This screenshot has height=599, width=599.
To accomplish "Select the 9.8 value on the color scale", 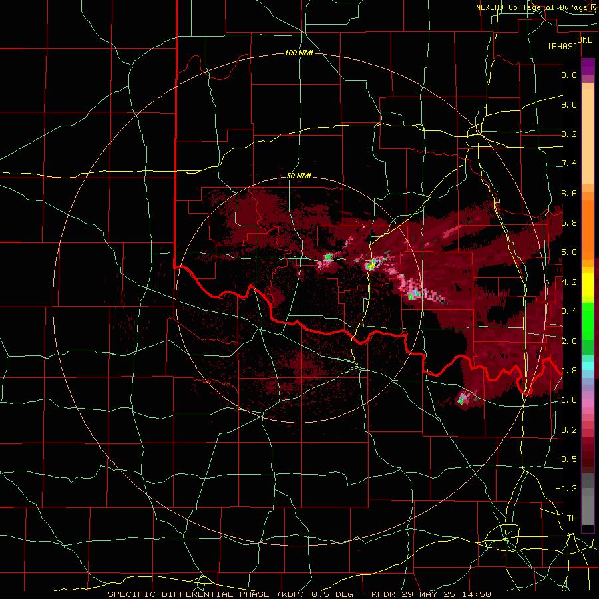I will click(x=569, y=75).
